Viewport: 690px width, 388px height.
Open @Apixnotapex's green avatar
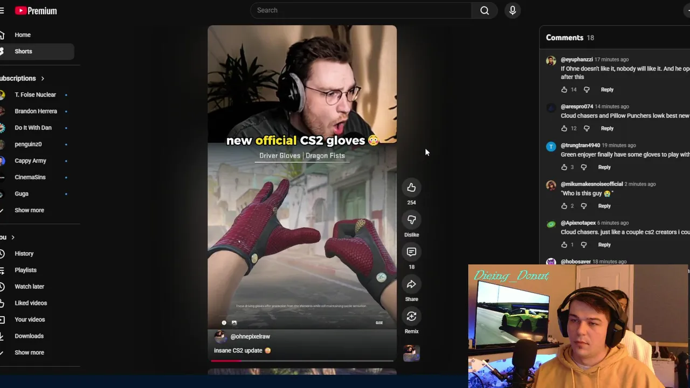click(551, 224)
